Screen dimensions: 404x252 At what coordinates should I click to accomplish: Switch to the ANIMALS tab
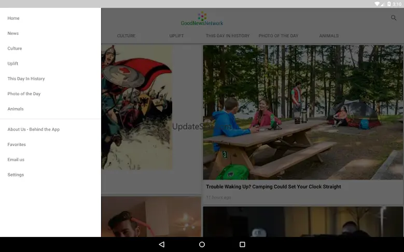pyautogui.click(x=329, y=36)
